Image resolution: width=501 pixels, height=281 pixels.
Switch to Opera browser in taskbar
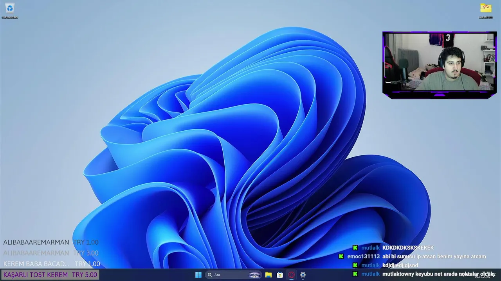(291, 275)
